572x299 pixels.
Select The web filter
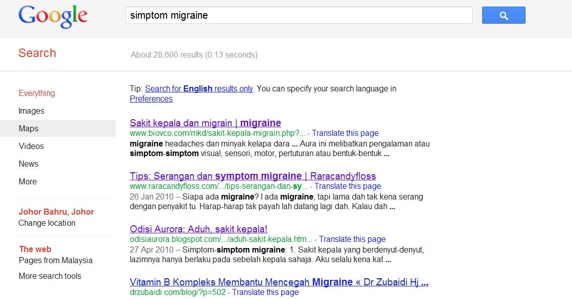click(35, 250)
